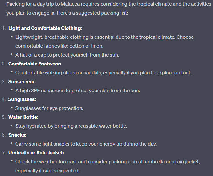
Task: Click the bullet about comfortable walking shoes
Action: [103, 73]
